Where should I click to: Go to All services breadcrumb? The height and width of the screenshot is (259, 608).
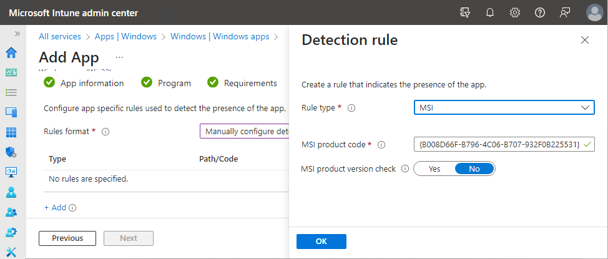pos(60,36)
